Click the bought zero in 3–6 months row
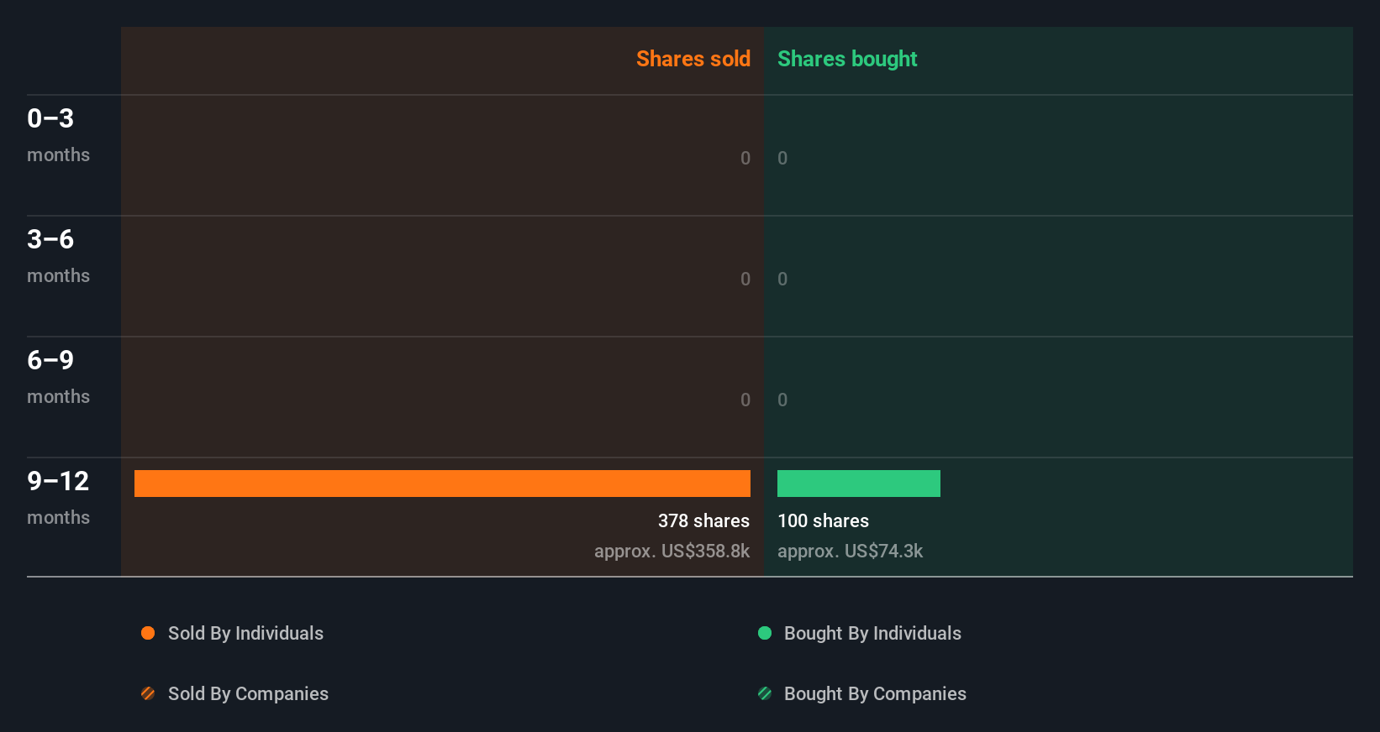Image resolution: width=1380 pixels, height=732 pixels. pyautogui.click(x=782, y=279)
